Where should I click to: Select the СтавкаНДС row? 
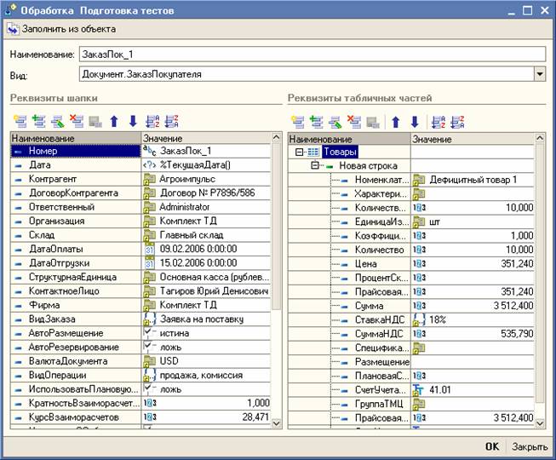(x=411, y=320)
